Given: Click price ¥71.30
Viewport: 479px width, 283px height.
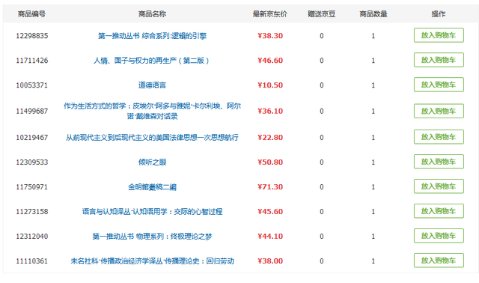Looking at the screenshot, I should click(x=270, y=186).
